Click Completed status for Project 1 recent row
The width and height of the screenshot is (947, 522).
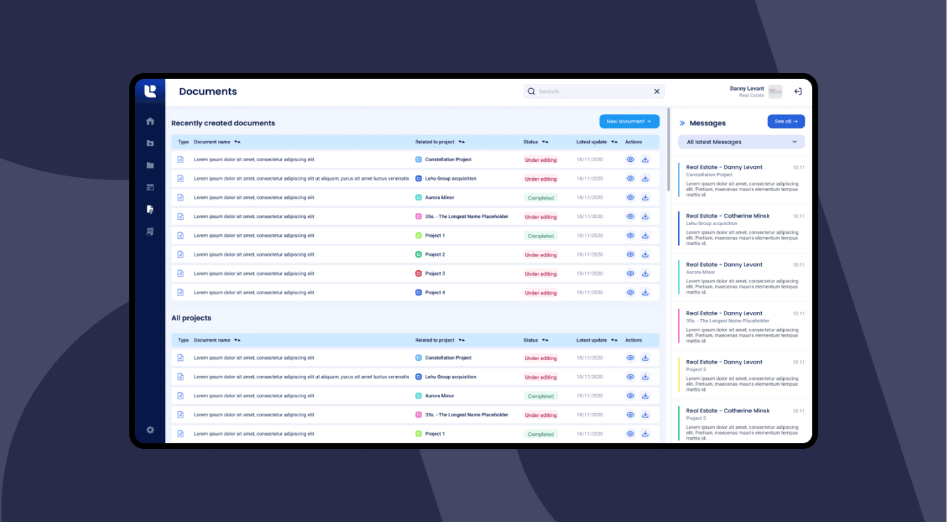tap(540, 236)
